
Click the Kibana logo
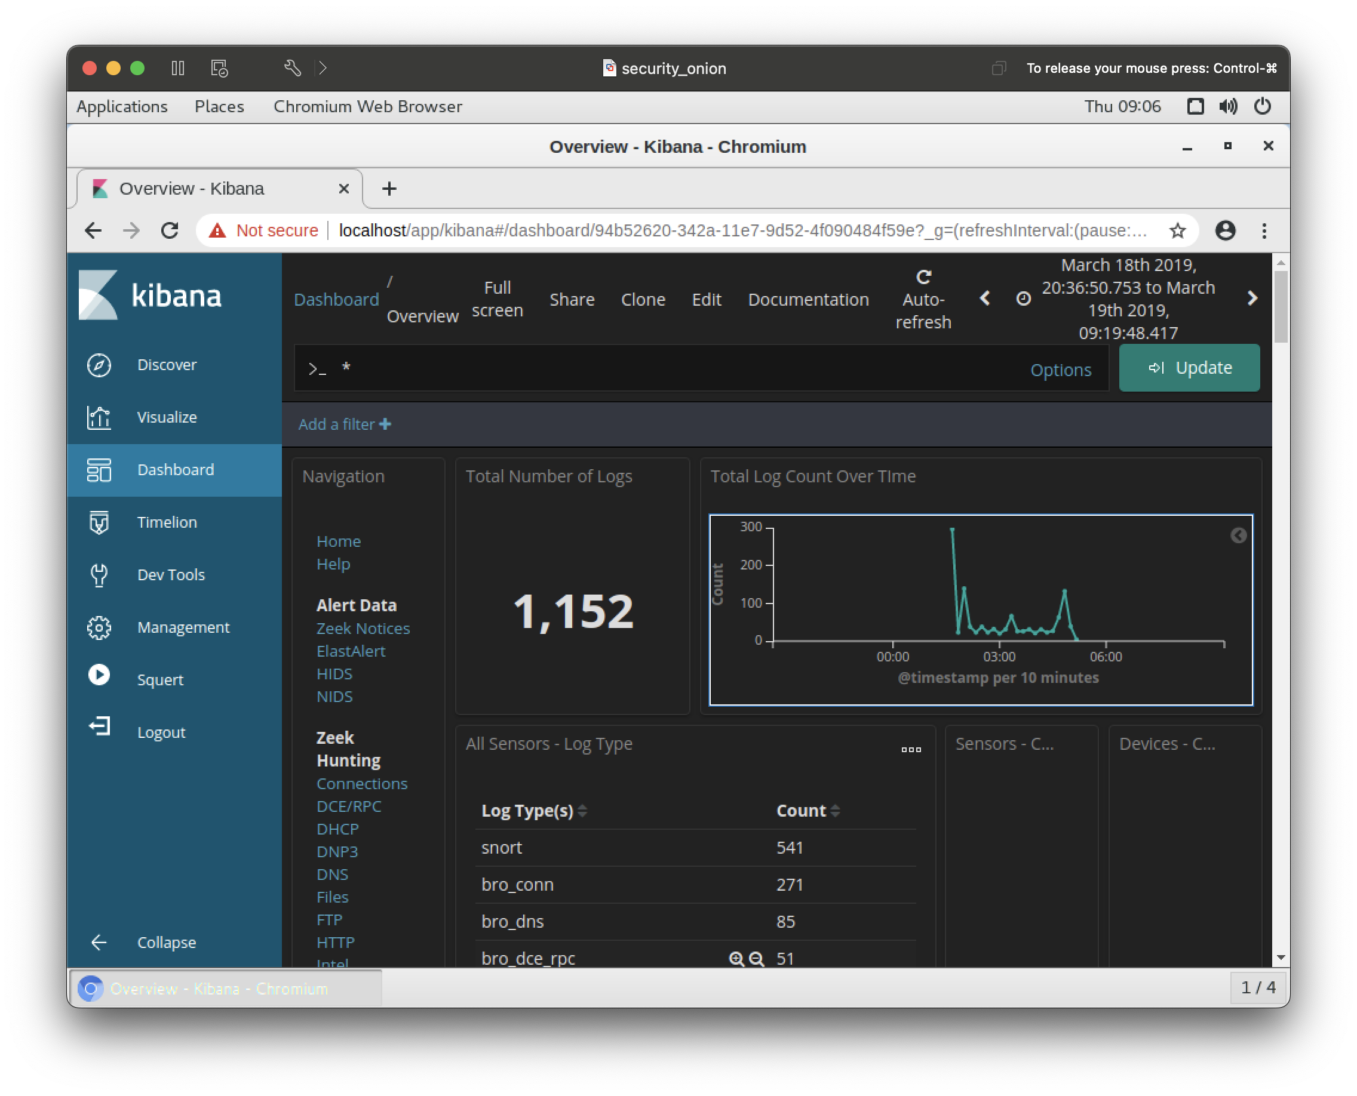151,295
